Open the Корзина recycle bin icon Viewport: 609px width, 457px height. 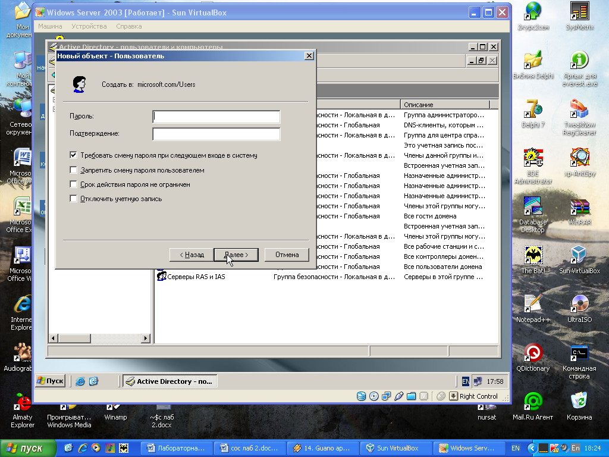click(x=579, y=406)
